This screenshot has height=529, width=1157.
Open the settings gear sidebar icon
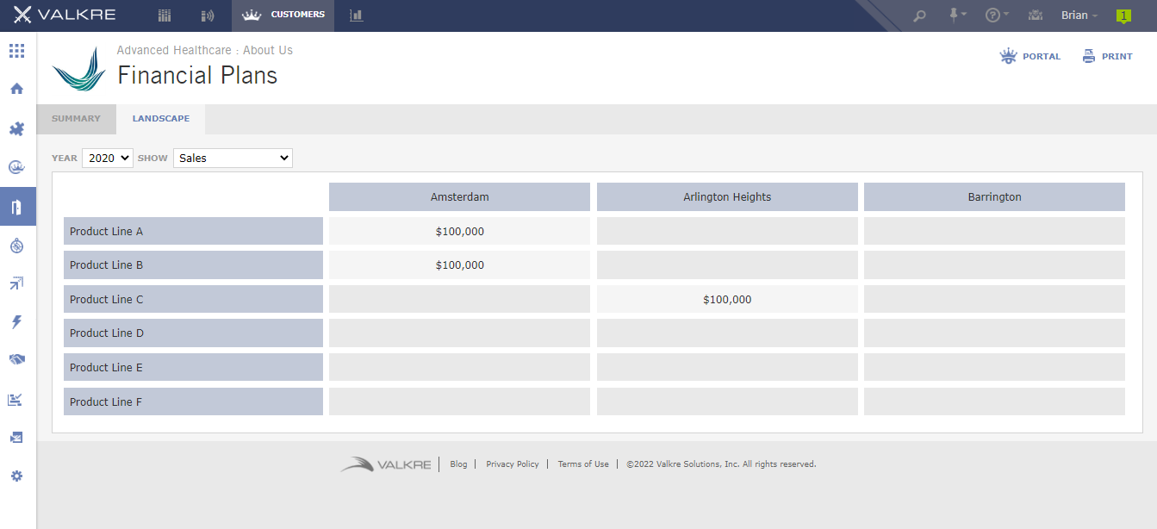click(17, 476)
